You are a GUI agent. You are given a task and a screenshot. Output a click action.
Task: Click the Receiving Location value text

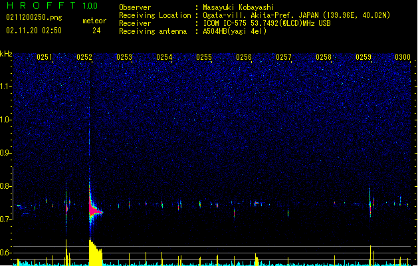click(x=296, y=15)
